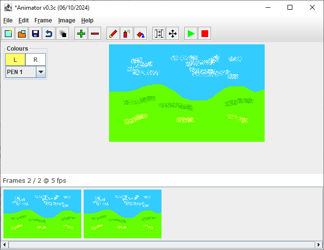Click the grey overlapping squares icon
324x250 pixels.
pyautogui.click(x=63, y=34)
